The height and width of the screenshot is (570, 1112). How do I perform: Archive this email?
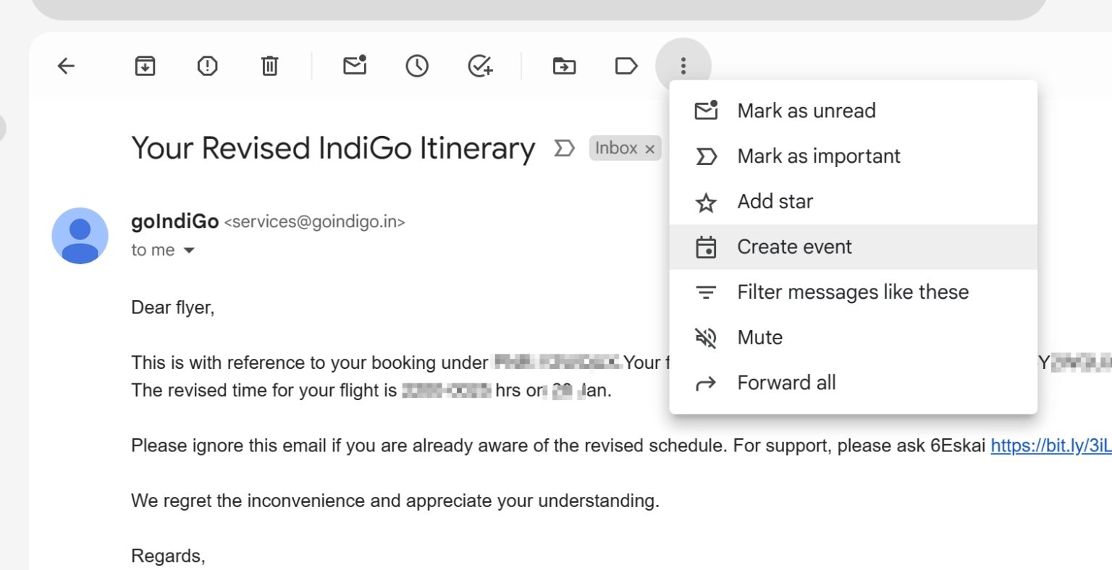pyautogui.click(x=146, y=67)
